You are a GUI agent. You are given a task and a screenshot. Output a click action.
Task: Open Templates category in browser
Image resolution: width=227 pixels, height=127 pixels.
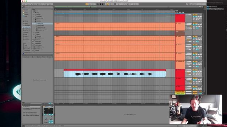click(26, 40)
